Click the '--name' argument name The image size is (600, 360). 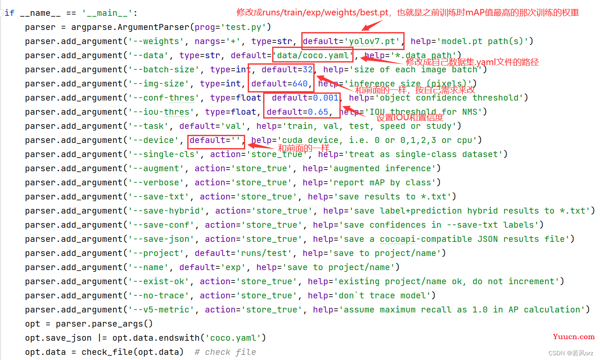148,267
